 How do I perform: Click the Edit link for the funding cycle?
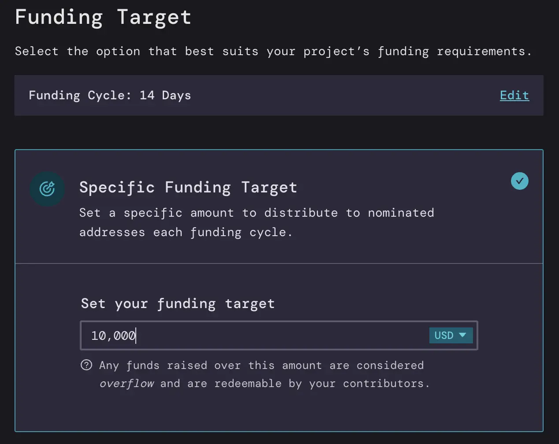[x=514, y=95]
